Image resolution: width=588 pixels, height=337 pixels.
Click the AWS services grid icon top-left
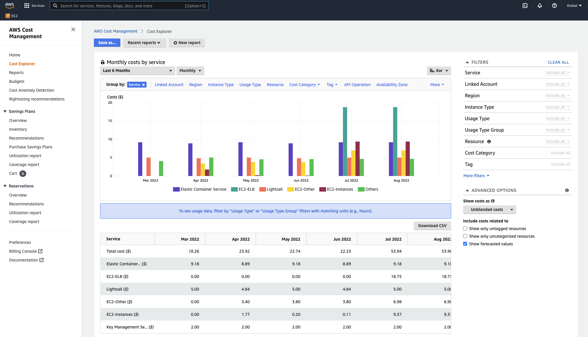coord(26,6)
